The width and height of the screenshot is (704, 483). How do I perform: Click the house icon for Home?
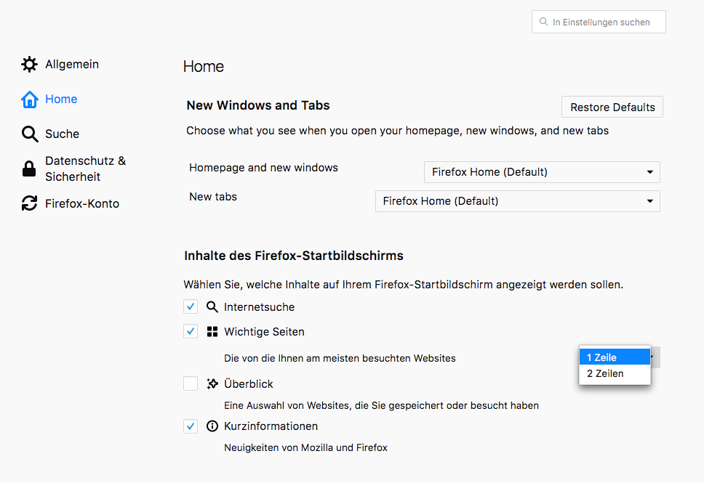tap(29, 100)
